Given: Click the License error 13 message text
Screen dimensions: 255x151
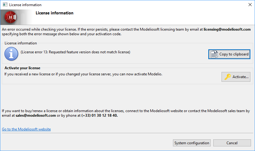Looking at the screenshot, I should pos(76,52).
